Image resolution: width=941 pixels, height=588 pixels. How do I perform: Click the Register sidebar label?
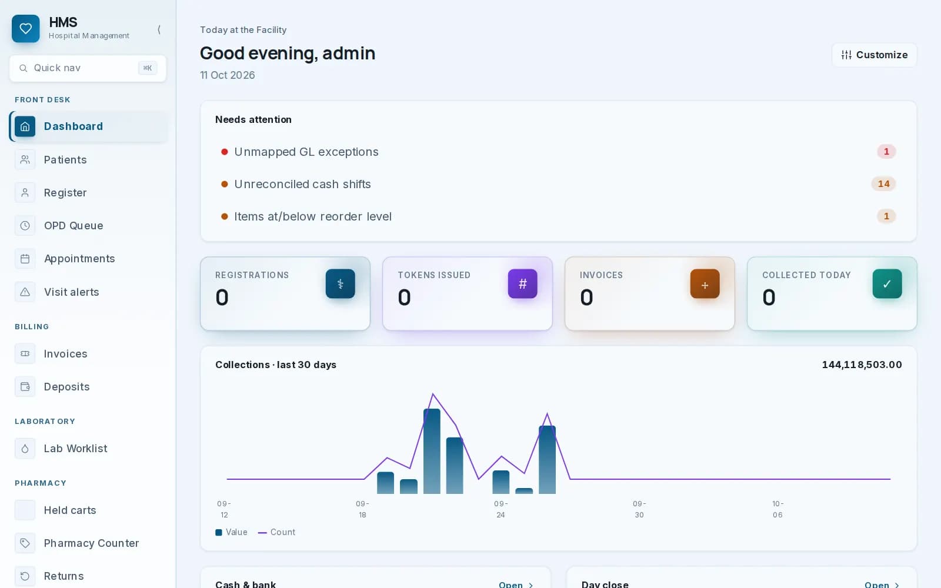click(x=65, y=193)
